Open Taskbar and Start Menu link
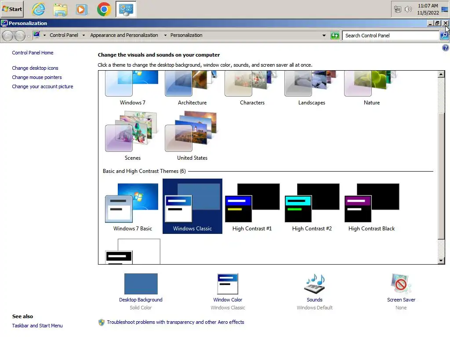Screen dimensions: 450x337 point(37,326)
